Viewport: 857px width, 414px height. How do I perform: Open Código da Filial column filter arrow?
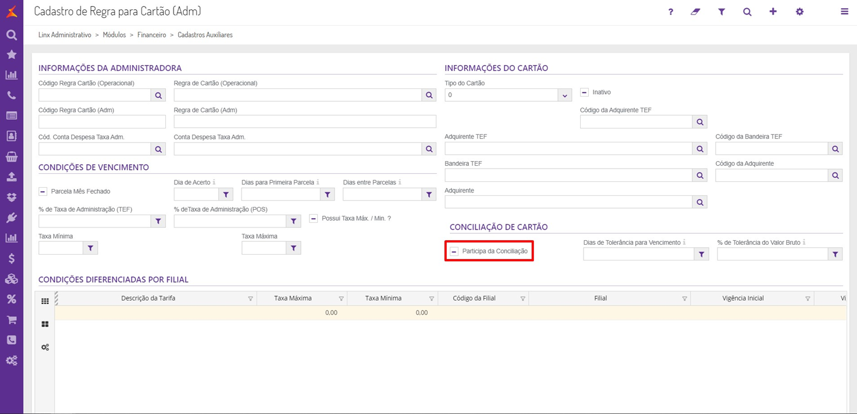[522, 299]
